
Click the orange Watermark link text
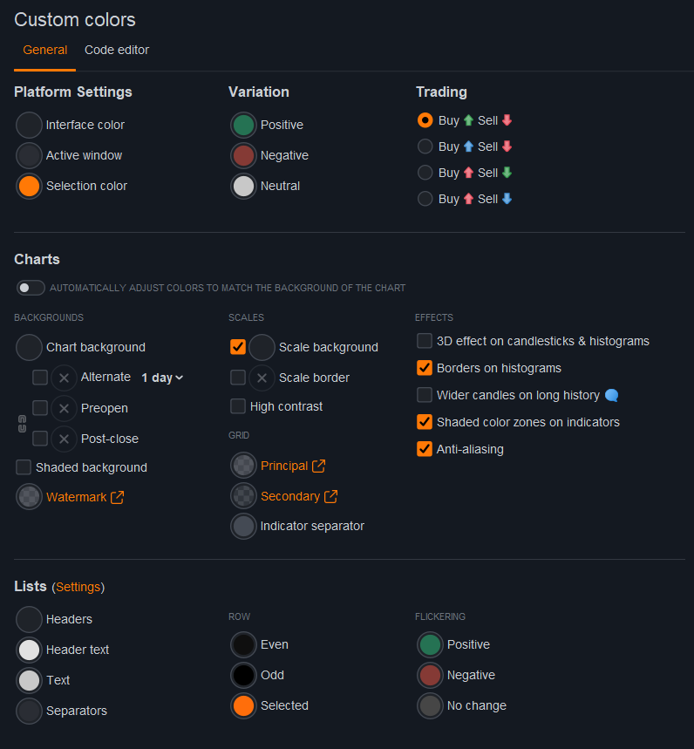76,497
